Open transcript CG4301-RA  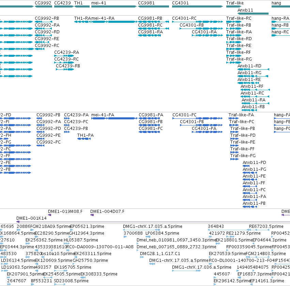[x=204, y=32]
